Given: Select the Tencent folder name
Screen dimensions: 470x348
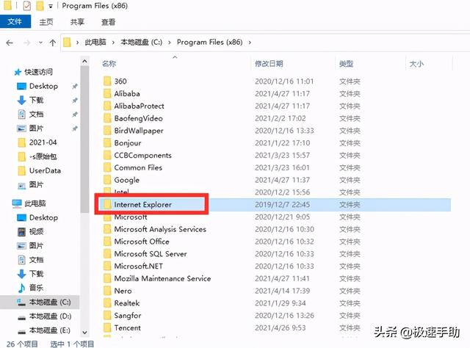Looking at the screenshot, I should click(127, 327).
